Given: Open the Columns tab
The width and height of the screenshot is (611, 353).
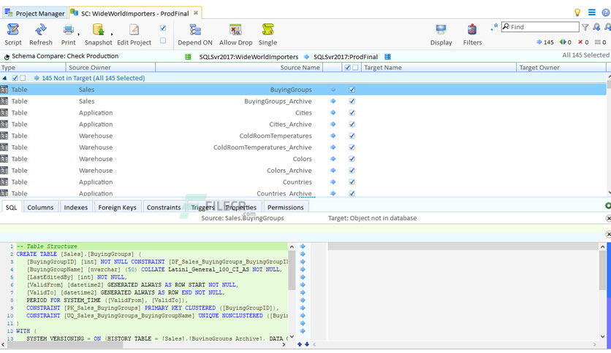Looking at the screenshot, I should [40, 207].
